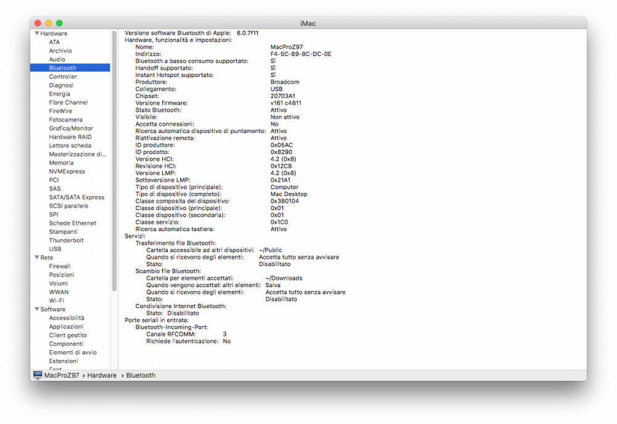Select Applicazioni under Software
This screenshot has height=424, width=617.
coord(66,327)
